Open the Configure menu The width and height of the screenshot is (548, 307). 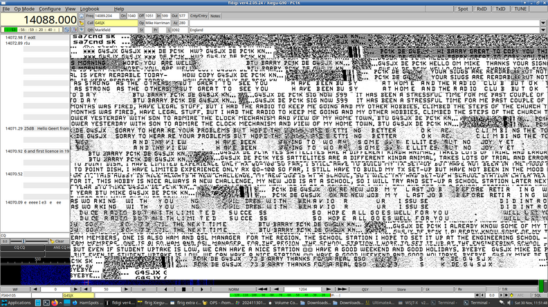pyautogui.click(x=50, y=9)
